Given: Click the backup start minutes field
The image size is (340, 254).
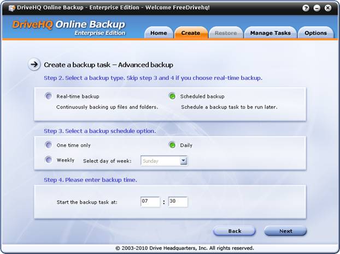Looking at the screenshot, I should tap(178, 202).
